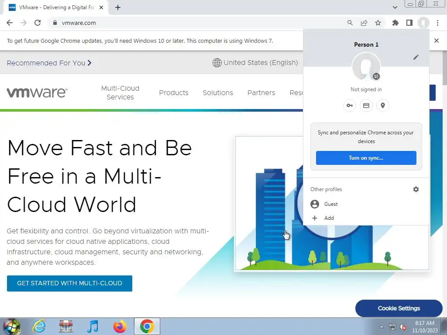Select the VMware tab
The height and width of the screenshot is (335, 447).
point(56,8)
